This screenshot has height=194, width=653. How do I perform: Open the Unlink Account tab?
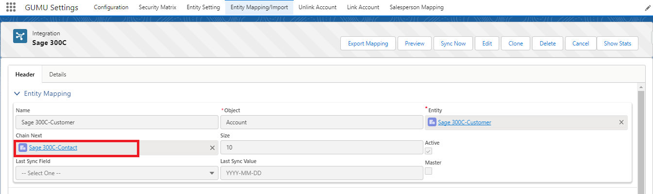318,7
